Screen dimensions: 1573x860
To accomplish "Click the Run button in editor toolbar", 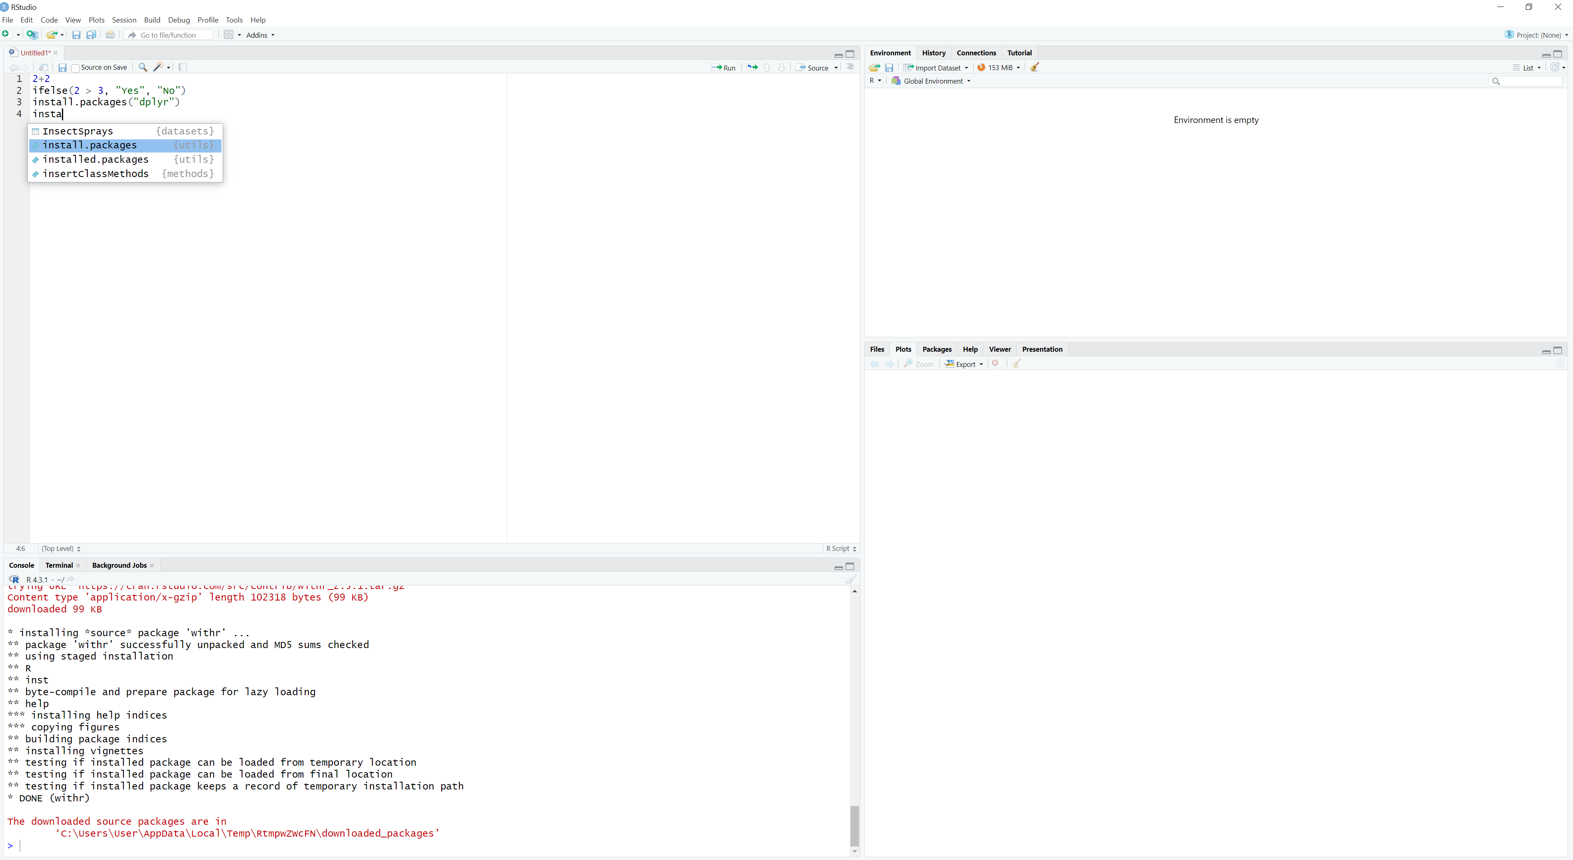I will [724, 68].
